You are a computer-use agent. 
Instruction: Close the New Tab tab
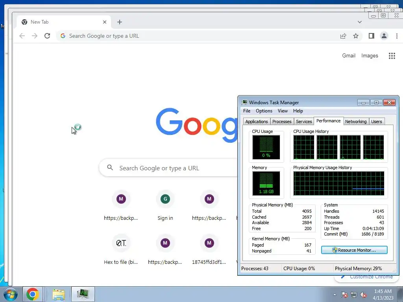105,22
